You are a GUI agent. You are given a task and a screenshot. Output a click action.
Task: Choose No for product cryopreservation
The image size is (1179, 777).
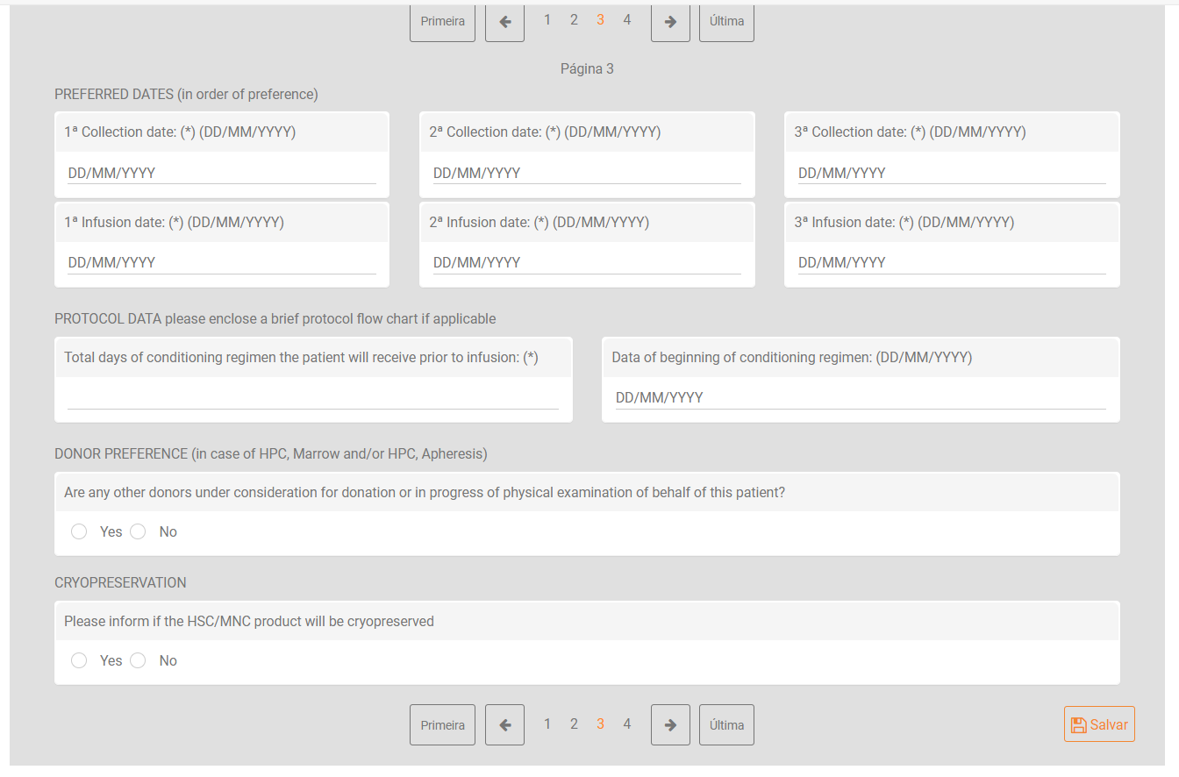click(x=138, y=661)
